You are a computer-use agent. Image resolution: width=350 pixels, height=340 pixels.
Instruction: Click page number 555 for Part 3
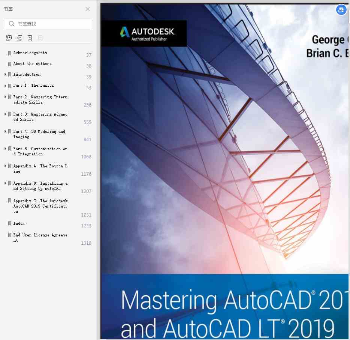pyautogui.click(x=88, y=122)
